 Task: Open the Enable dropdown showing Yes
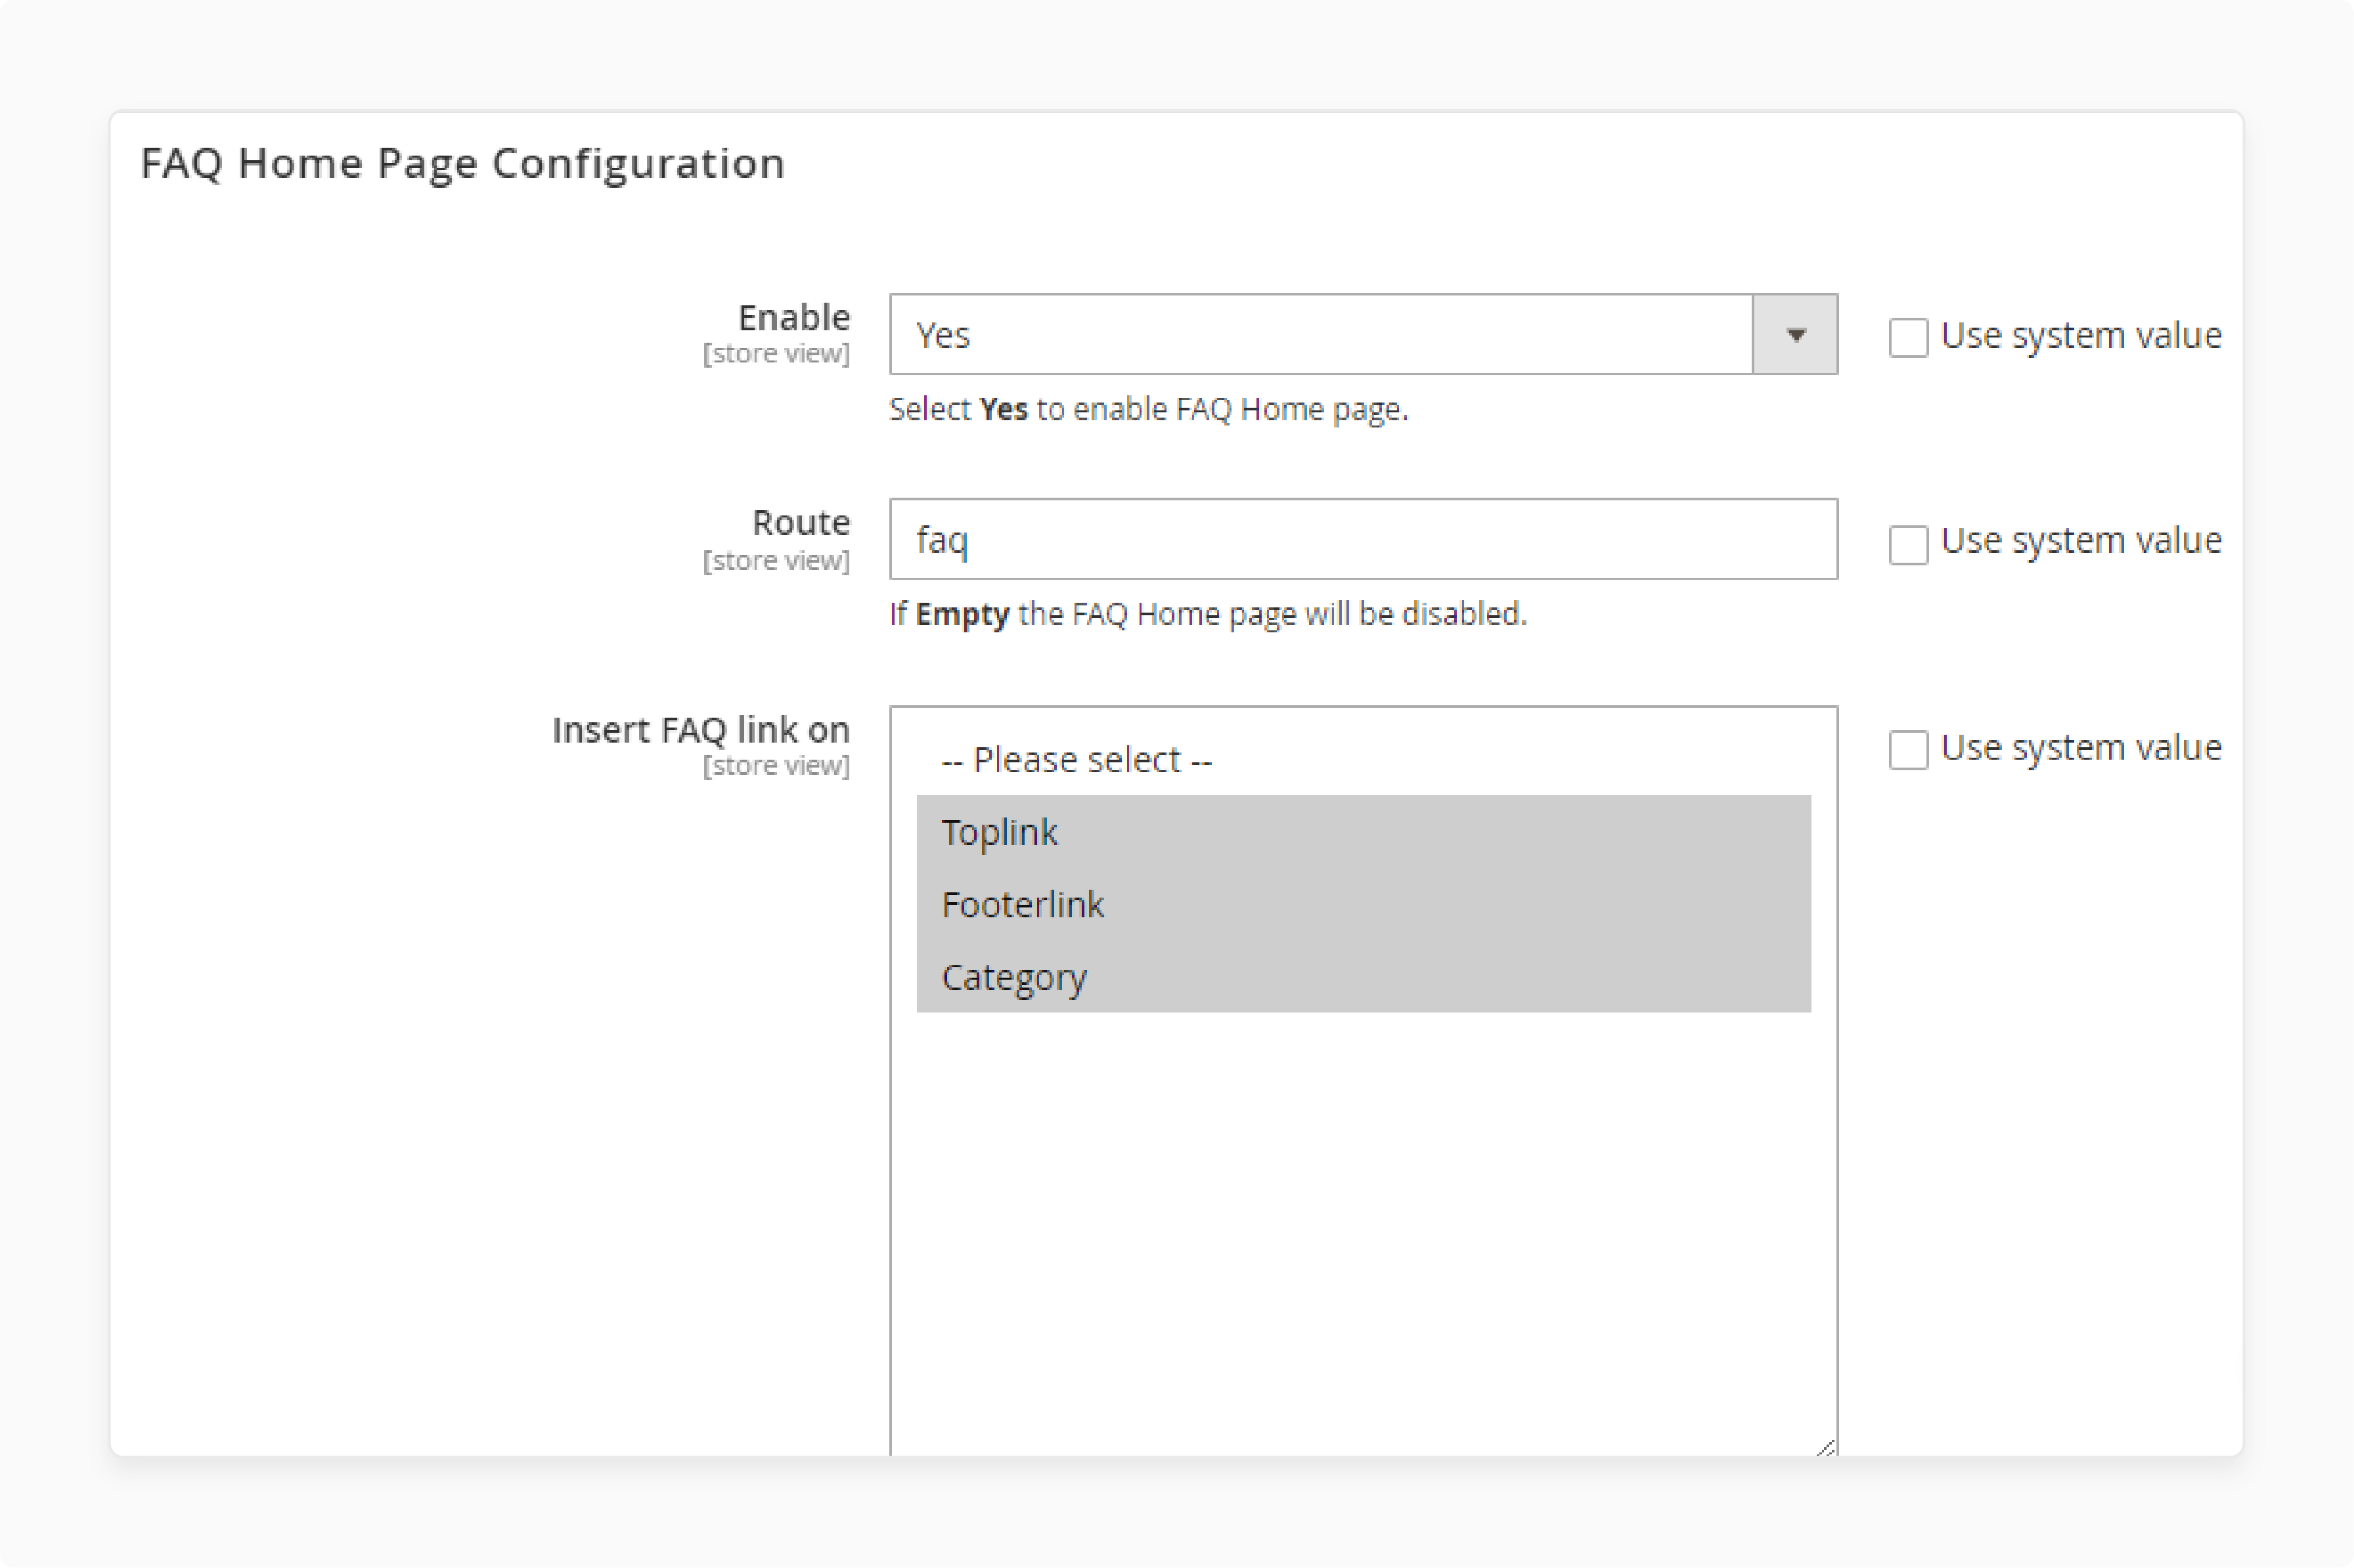1363,334
